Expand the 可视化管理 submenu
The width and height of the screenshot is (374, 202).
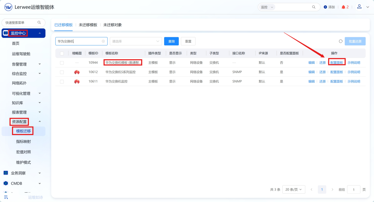pos(40,93)
